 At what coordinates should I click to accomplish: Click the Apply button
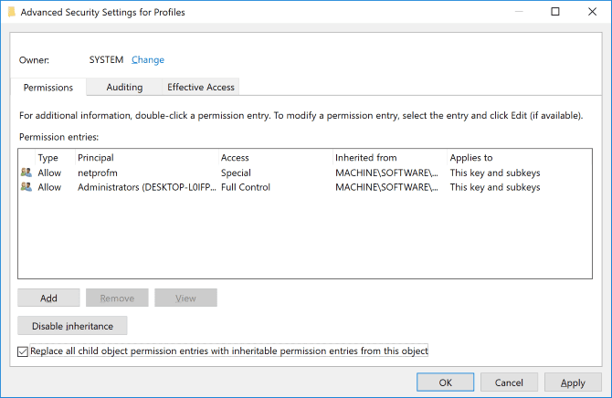click(x=573, y=382)
